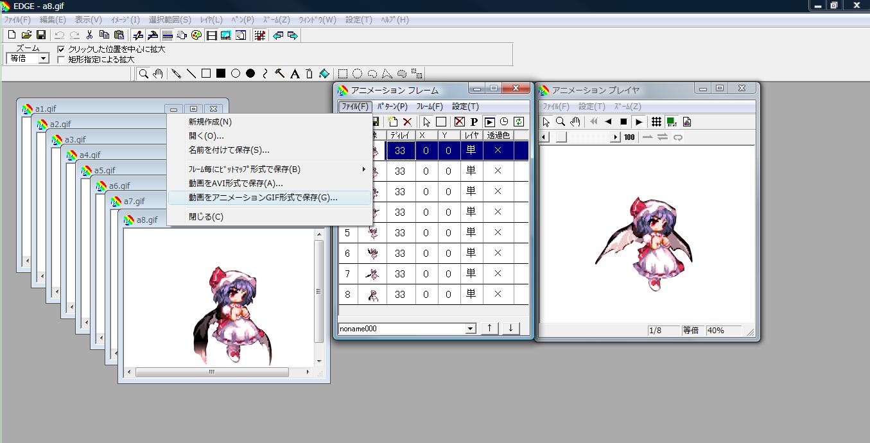Select the filled rectangle tool
This screenshot has width=870, height=443.
[221, 74]
